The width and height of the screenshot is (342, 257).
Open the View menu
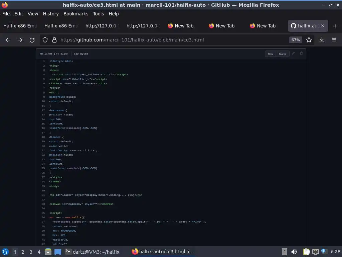[x=33, y=14]
